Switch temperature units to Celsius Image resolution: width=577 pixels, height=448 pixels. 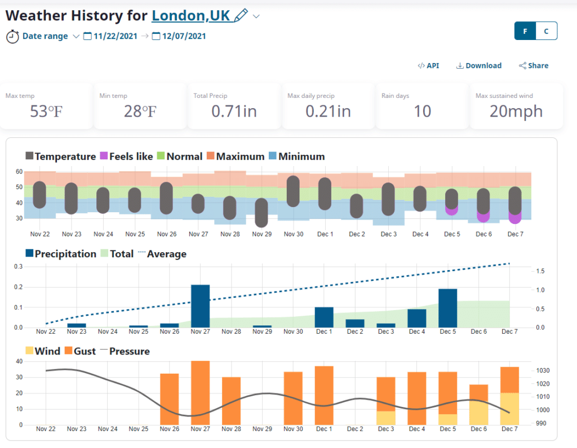coord(546,31)
